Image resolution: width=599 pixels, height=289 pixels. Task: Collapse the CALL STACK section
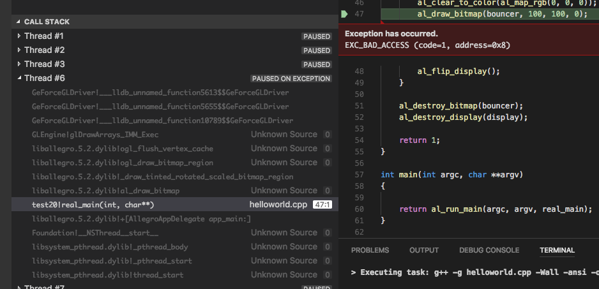pos(19,22)
